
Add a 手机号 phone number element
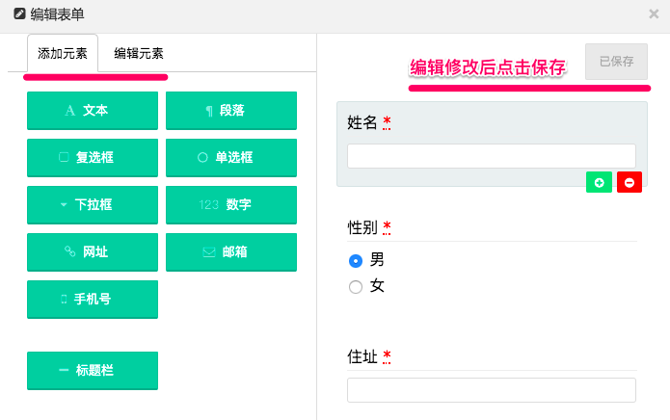pos(93,299)
